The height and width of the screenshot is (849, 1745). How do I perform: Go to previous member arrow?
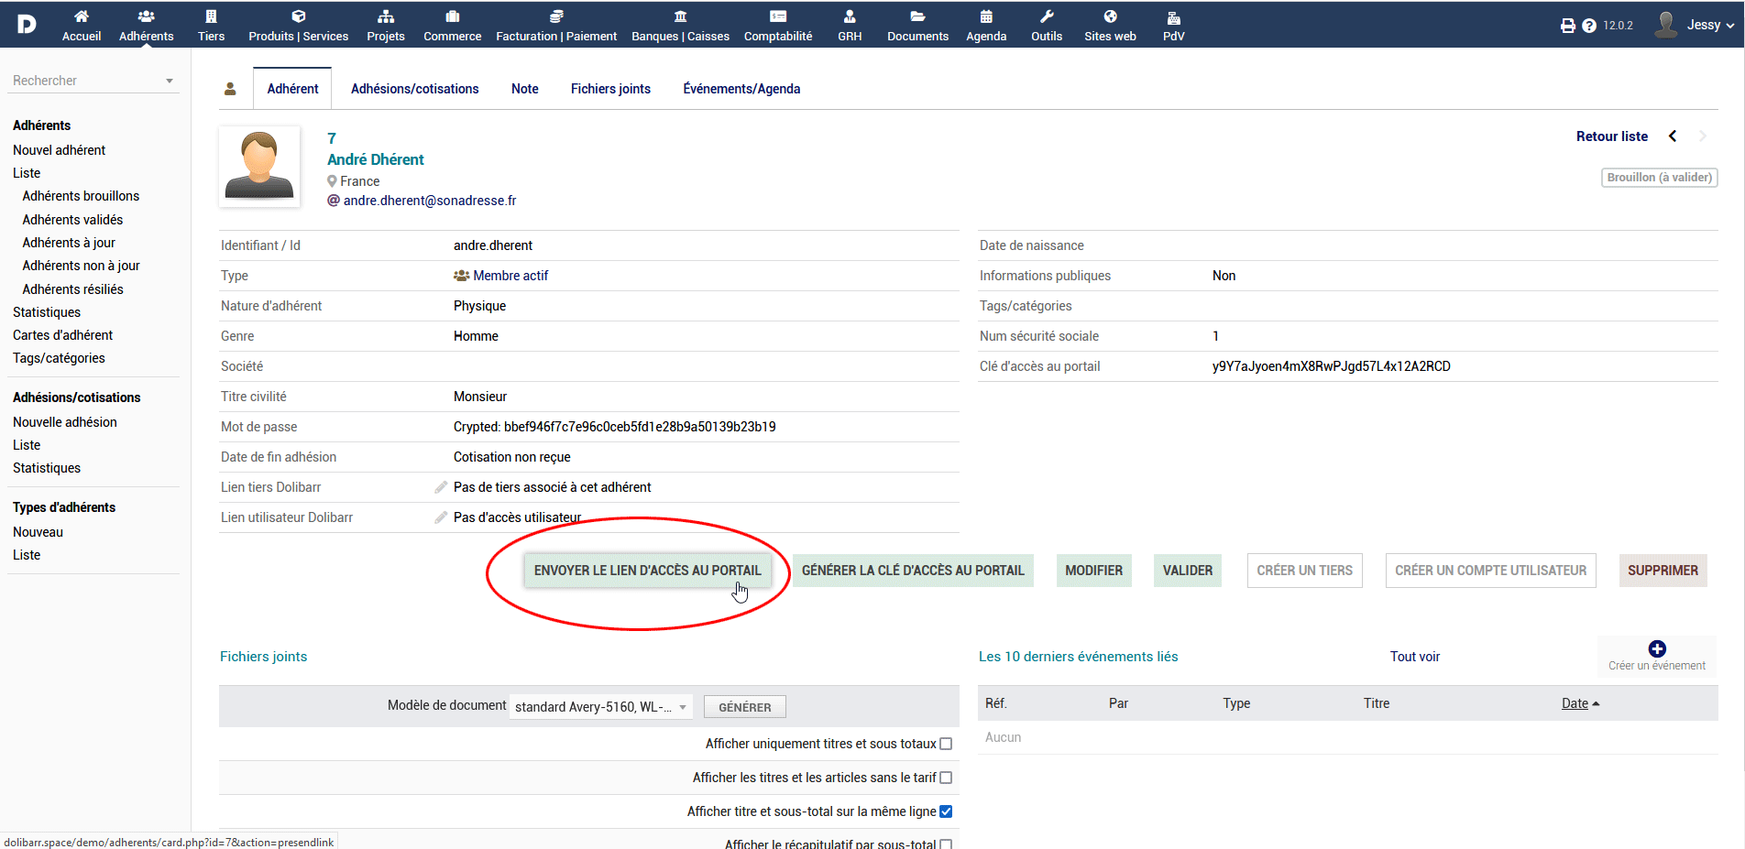[1673, 136]
